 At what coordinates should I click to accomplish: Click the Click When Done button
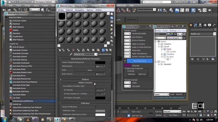(x=140, y=61)
